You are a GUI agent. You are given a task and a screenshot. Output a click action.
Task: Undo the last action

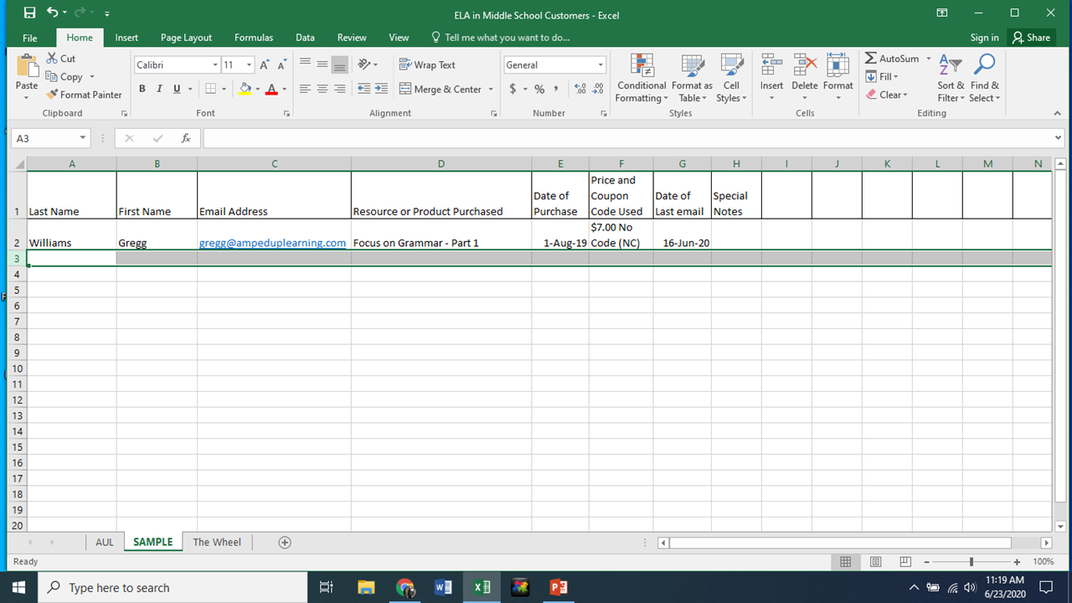point(53,13)
